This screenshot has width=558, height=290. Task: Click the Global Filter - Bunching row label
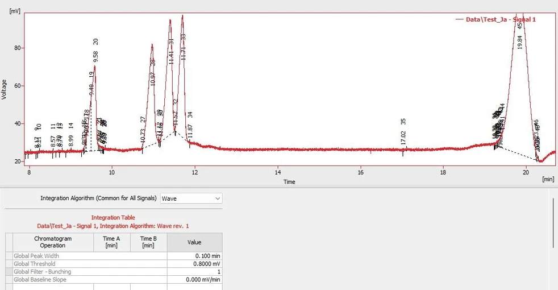pos(43,271)
